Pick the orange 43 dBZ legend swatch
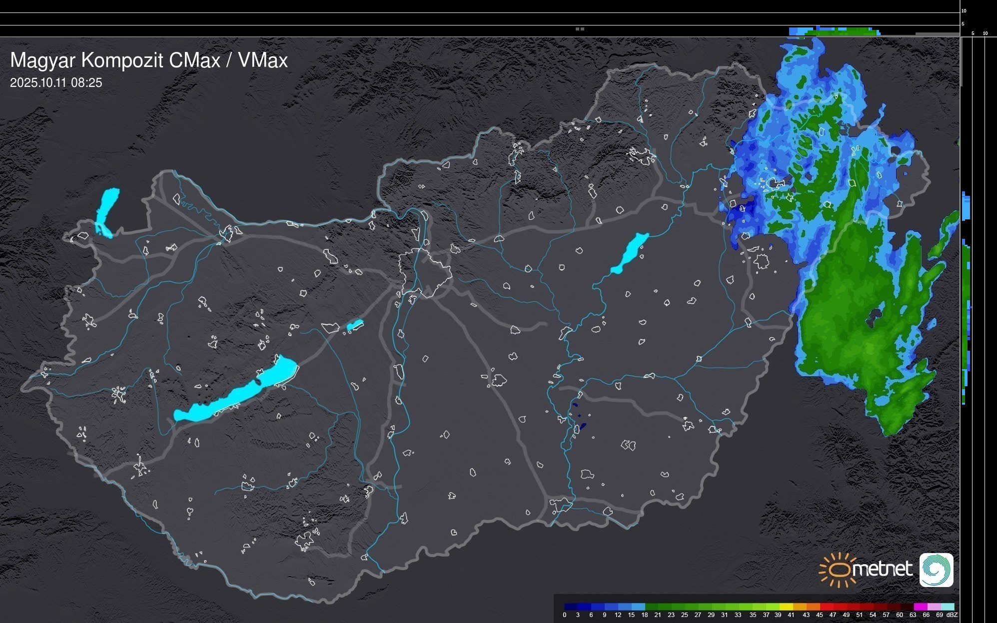997x623 pixels. 813,607
